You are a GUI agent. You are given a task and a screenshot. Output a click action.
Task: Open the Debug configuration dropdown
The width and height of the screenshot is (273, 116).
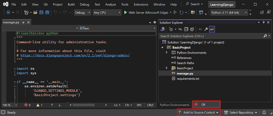point(82,12)
